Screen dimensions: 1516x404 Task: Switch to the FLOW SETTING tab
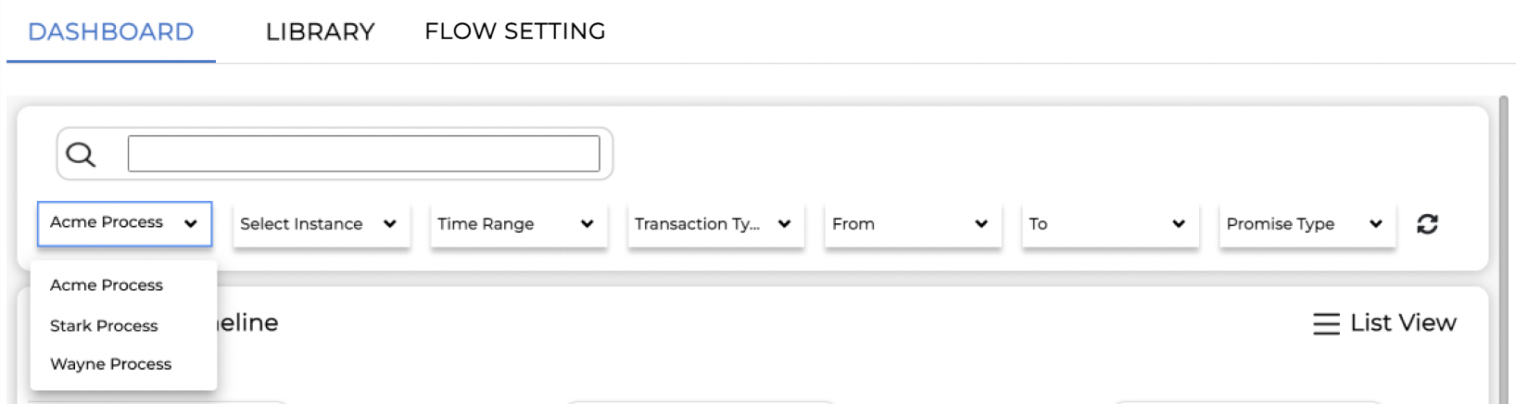tap(514, 32)
